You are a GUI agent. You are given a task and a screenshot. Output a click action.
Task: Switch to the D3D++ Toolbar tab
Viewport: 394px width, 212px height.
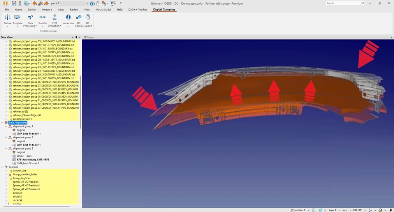(138, 9)
